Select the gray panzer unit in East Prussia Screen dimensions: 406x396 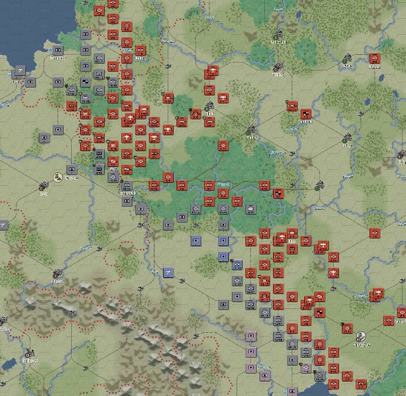(x=85, y=82)
